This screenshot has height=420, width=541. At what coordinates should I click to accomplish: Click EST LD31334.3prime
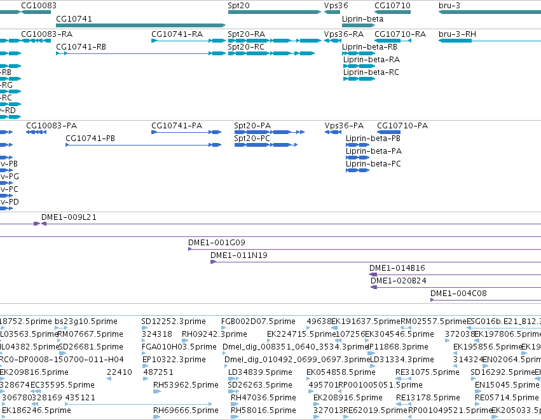click(x=402, y=360)
